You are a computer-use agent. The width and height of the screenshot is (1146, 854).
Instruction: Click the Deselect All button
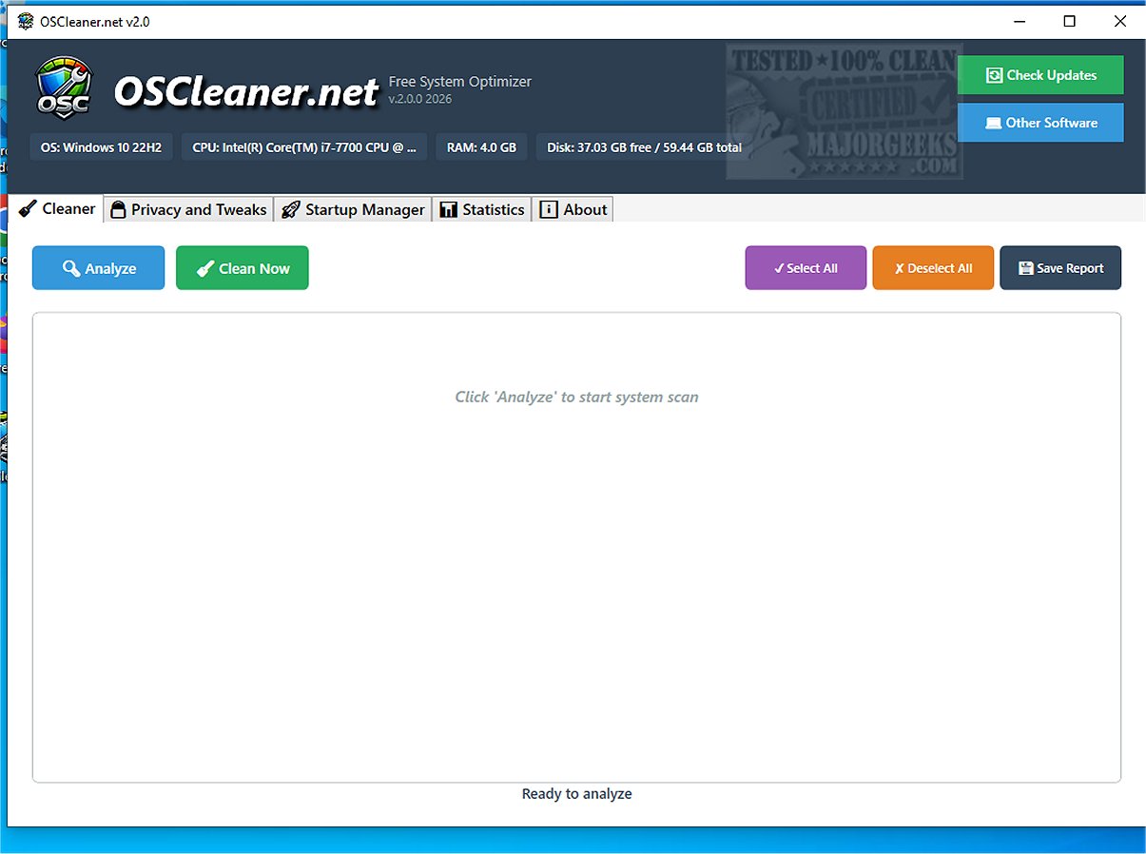[933, 268]
